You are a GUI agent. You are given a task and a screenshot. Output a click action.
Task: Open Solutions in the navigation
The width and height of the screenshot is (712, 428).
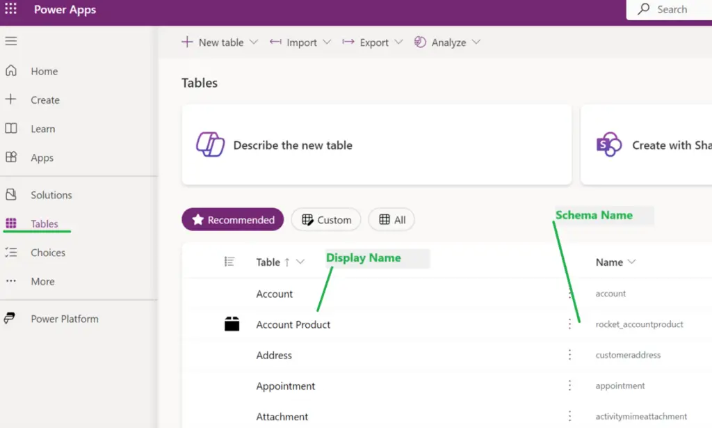51,195
